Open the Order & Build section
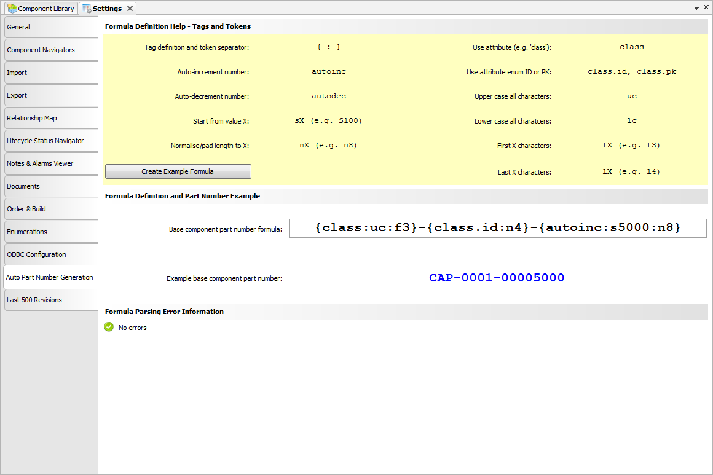The image size is (713, 475). click(x=50, y=209)
